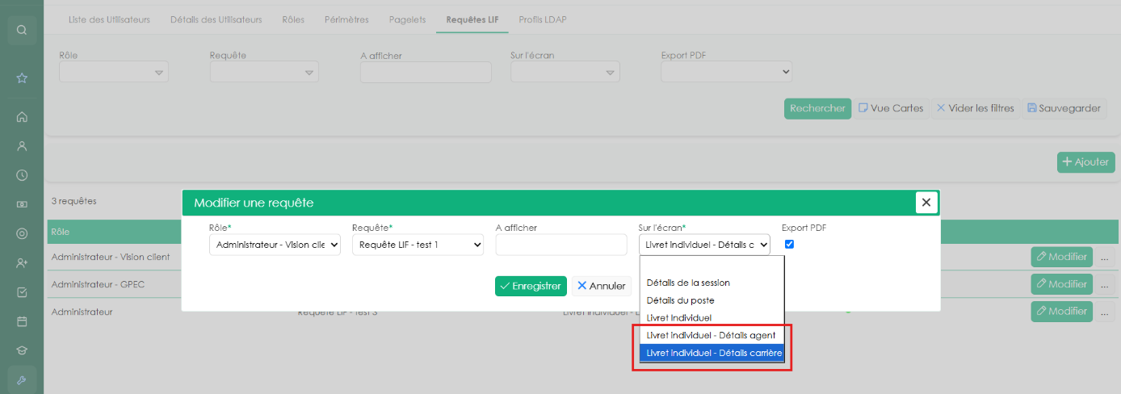Screen dimensions: 1121x394
Task: Go to home icon in sidebar
Action: [22, 117]
